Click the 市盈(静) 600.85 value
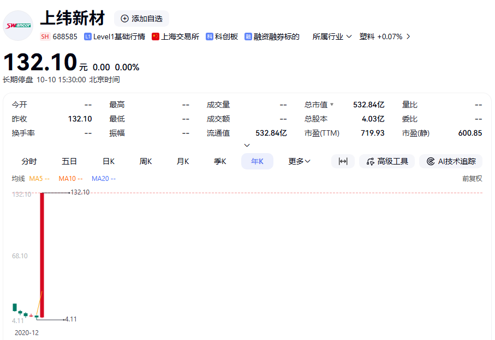The image size is (495, 340). (470, 133)
